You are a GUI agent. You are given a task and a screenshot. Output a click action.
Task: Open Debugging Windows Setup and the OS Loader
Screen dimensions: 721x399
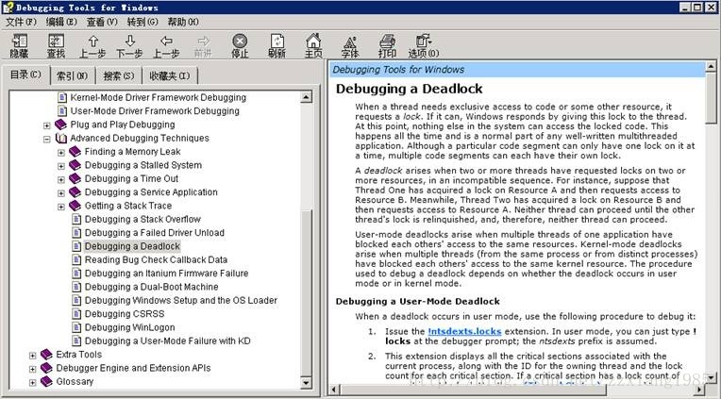coord(181,300)
